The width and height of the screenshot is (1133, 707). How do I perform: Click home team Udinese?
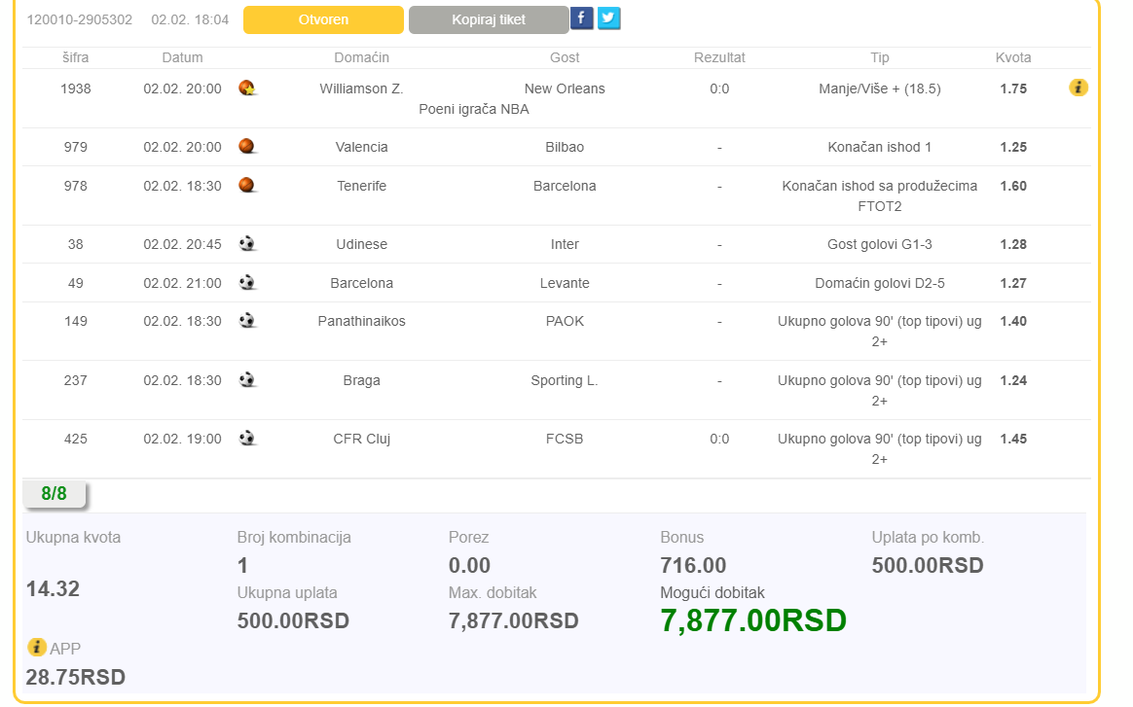(361, 245)
